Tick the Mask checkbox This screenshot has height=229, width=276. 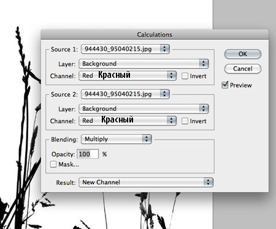(53, 164)
